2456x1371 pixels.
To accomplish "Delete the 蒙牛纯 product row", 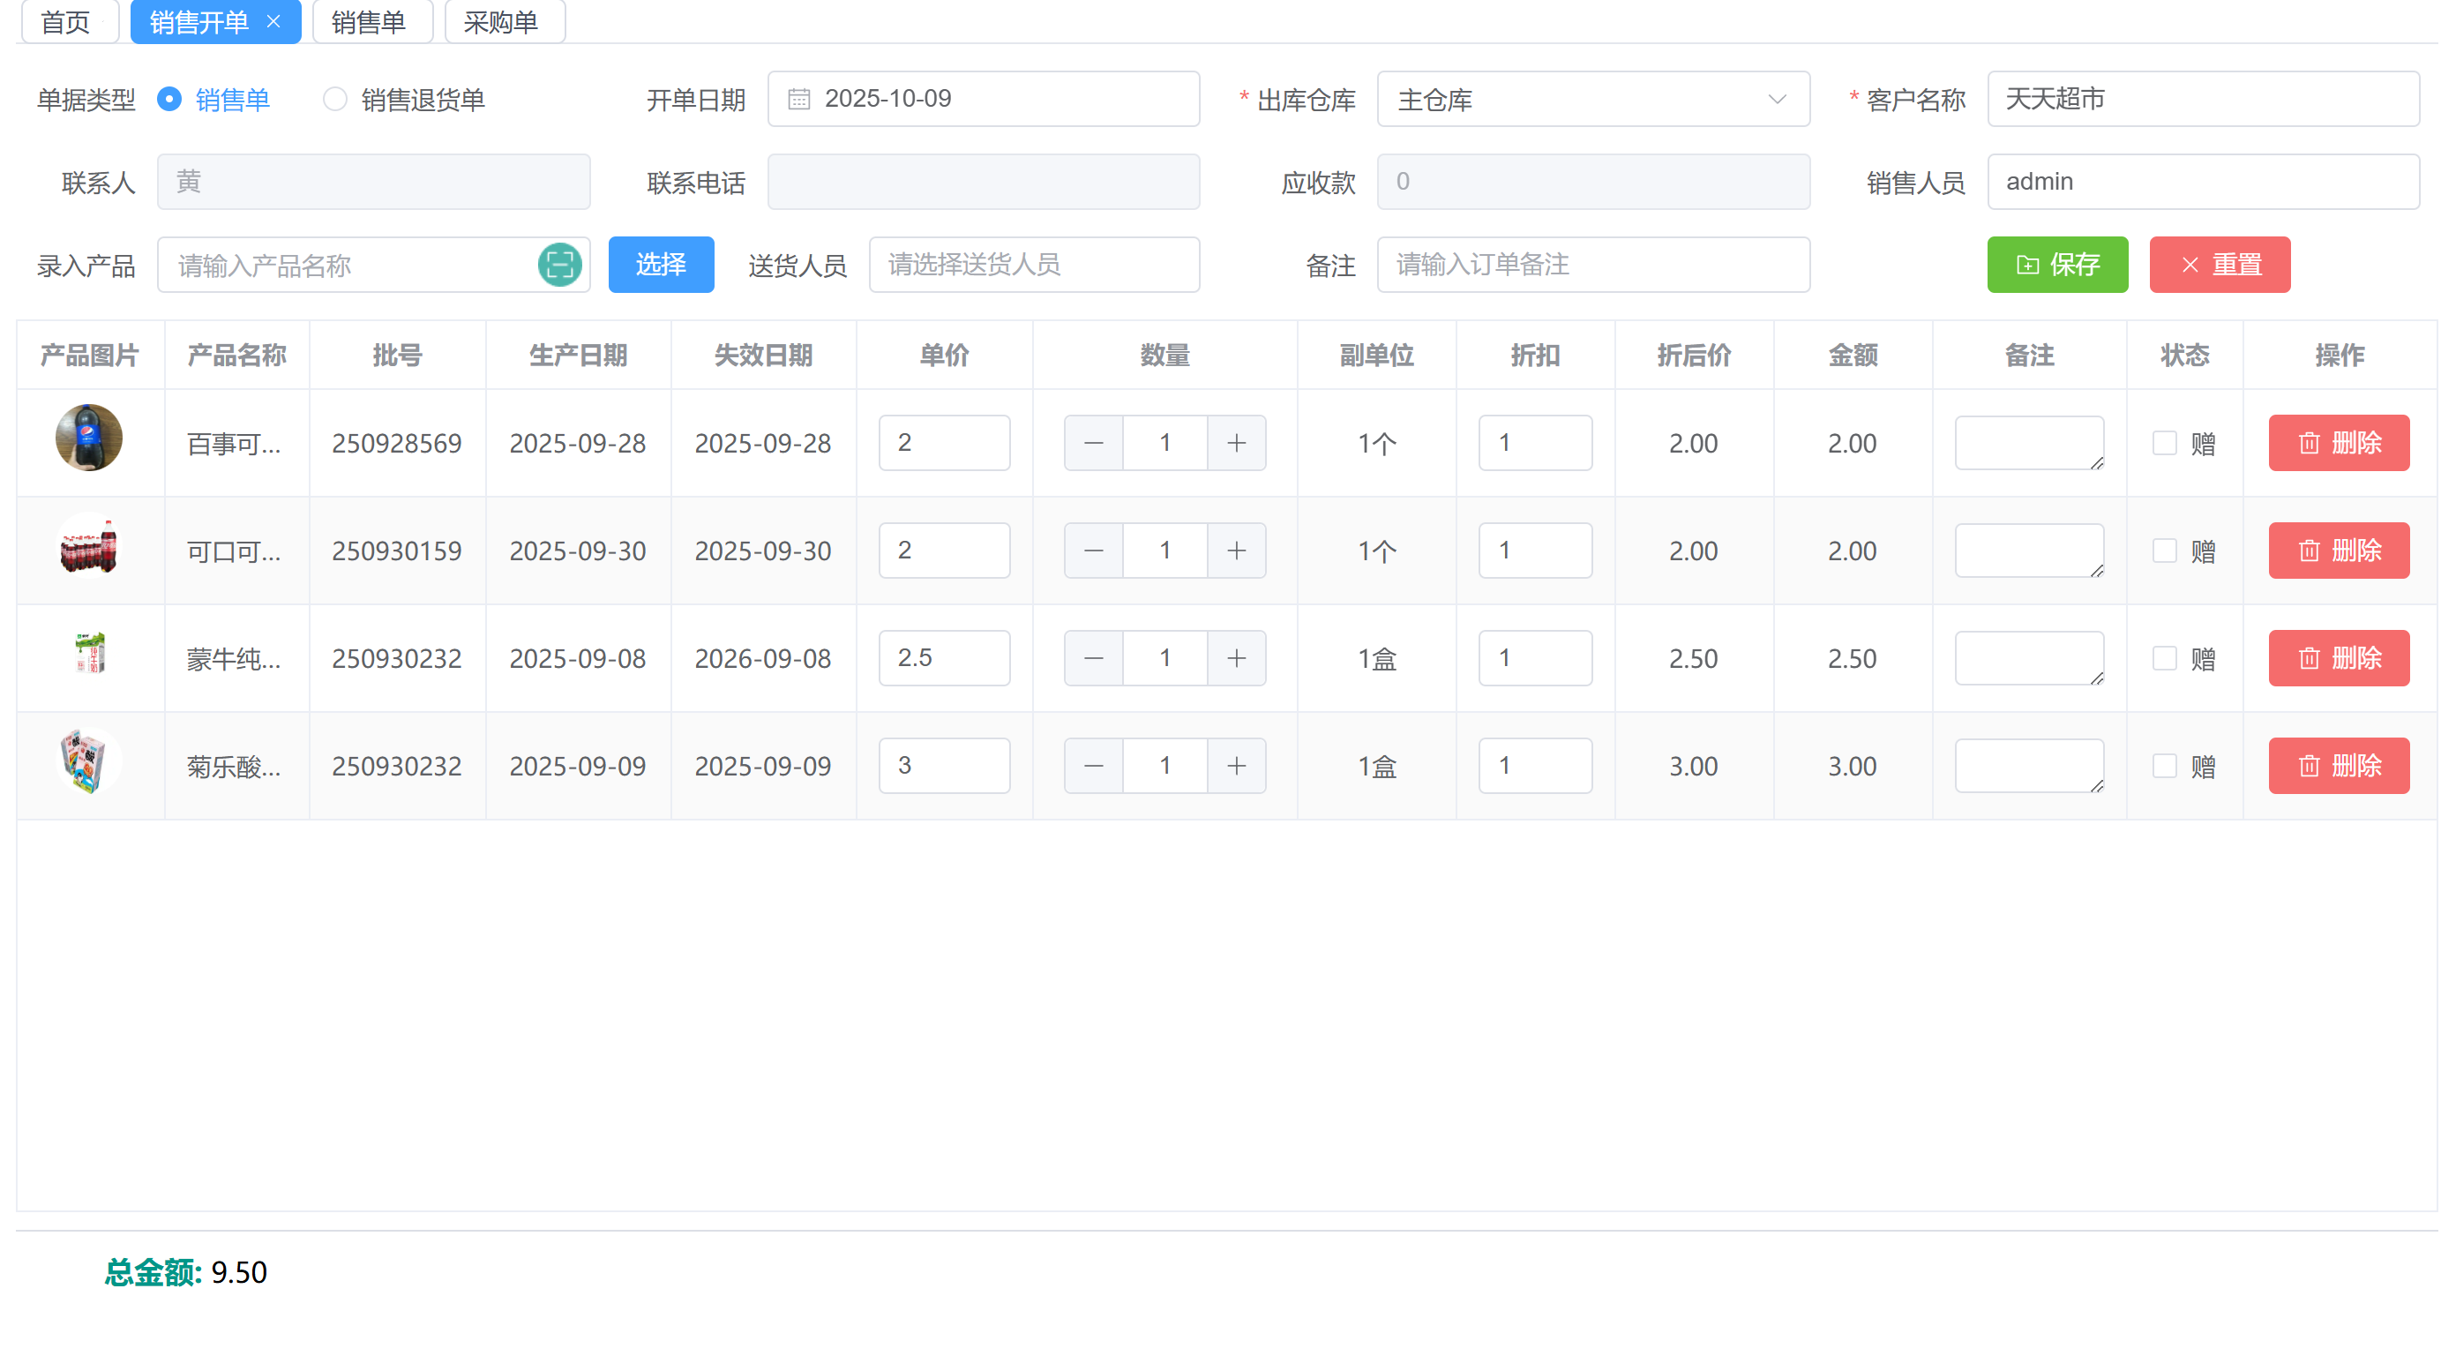I will [x=2338, y=659].
